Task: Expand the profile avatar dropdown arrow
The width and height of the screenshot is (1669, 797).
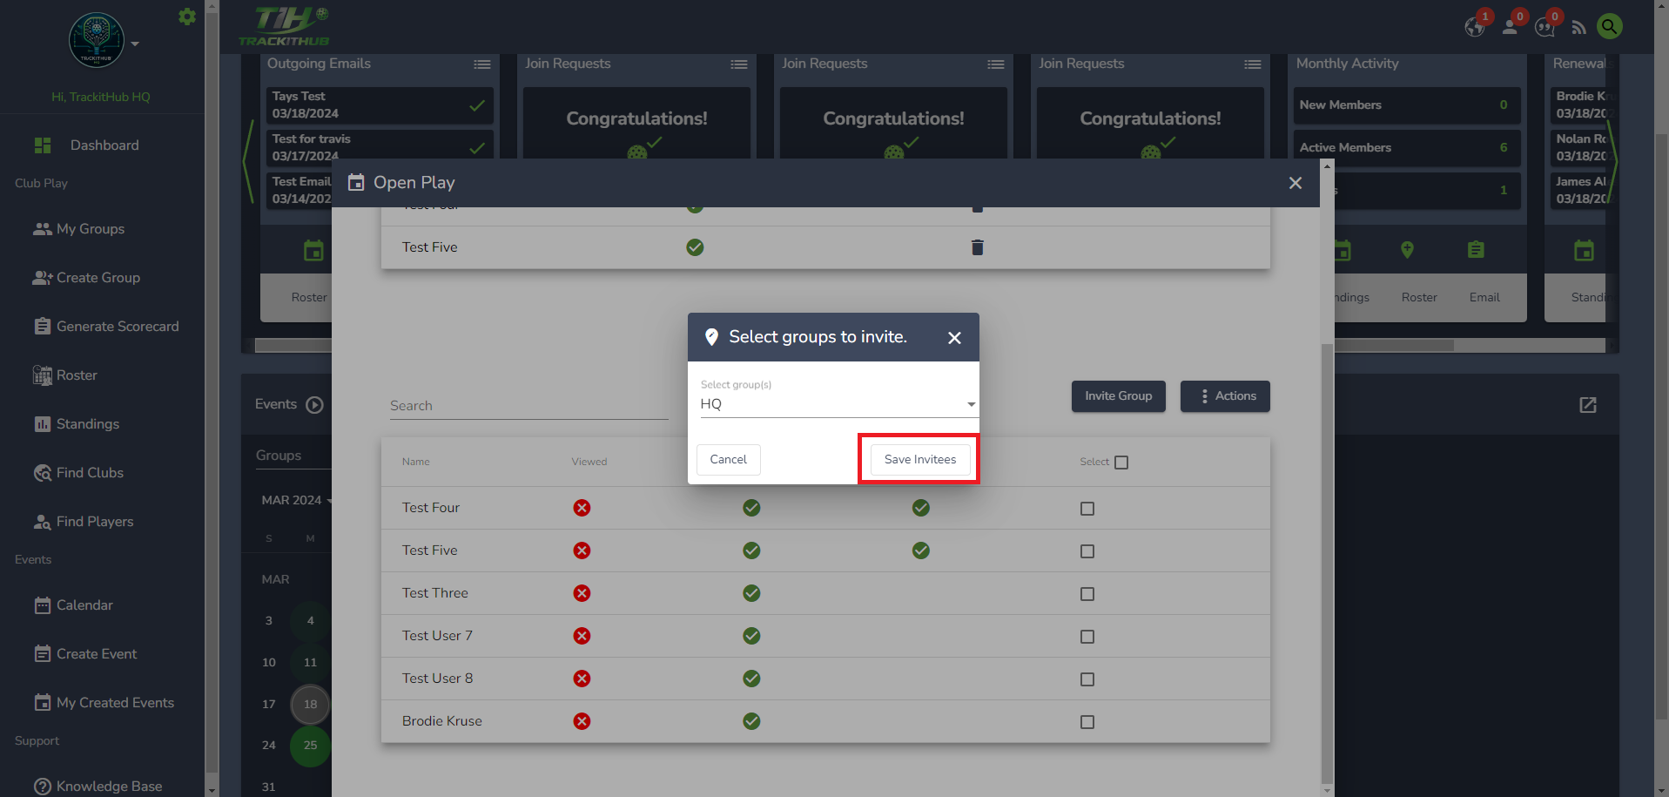Action: [135, 44]
